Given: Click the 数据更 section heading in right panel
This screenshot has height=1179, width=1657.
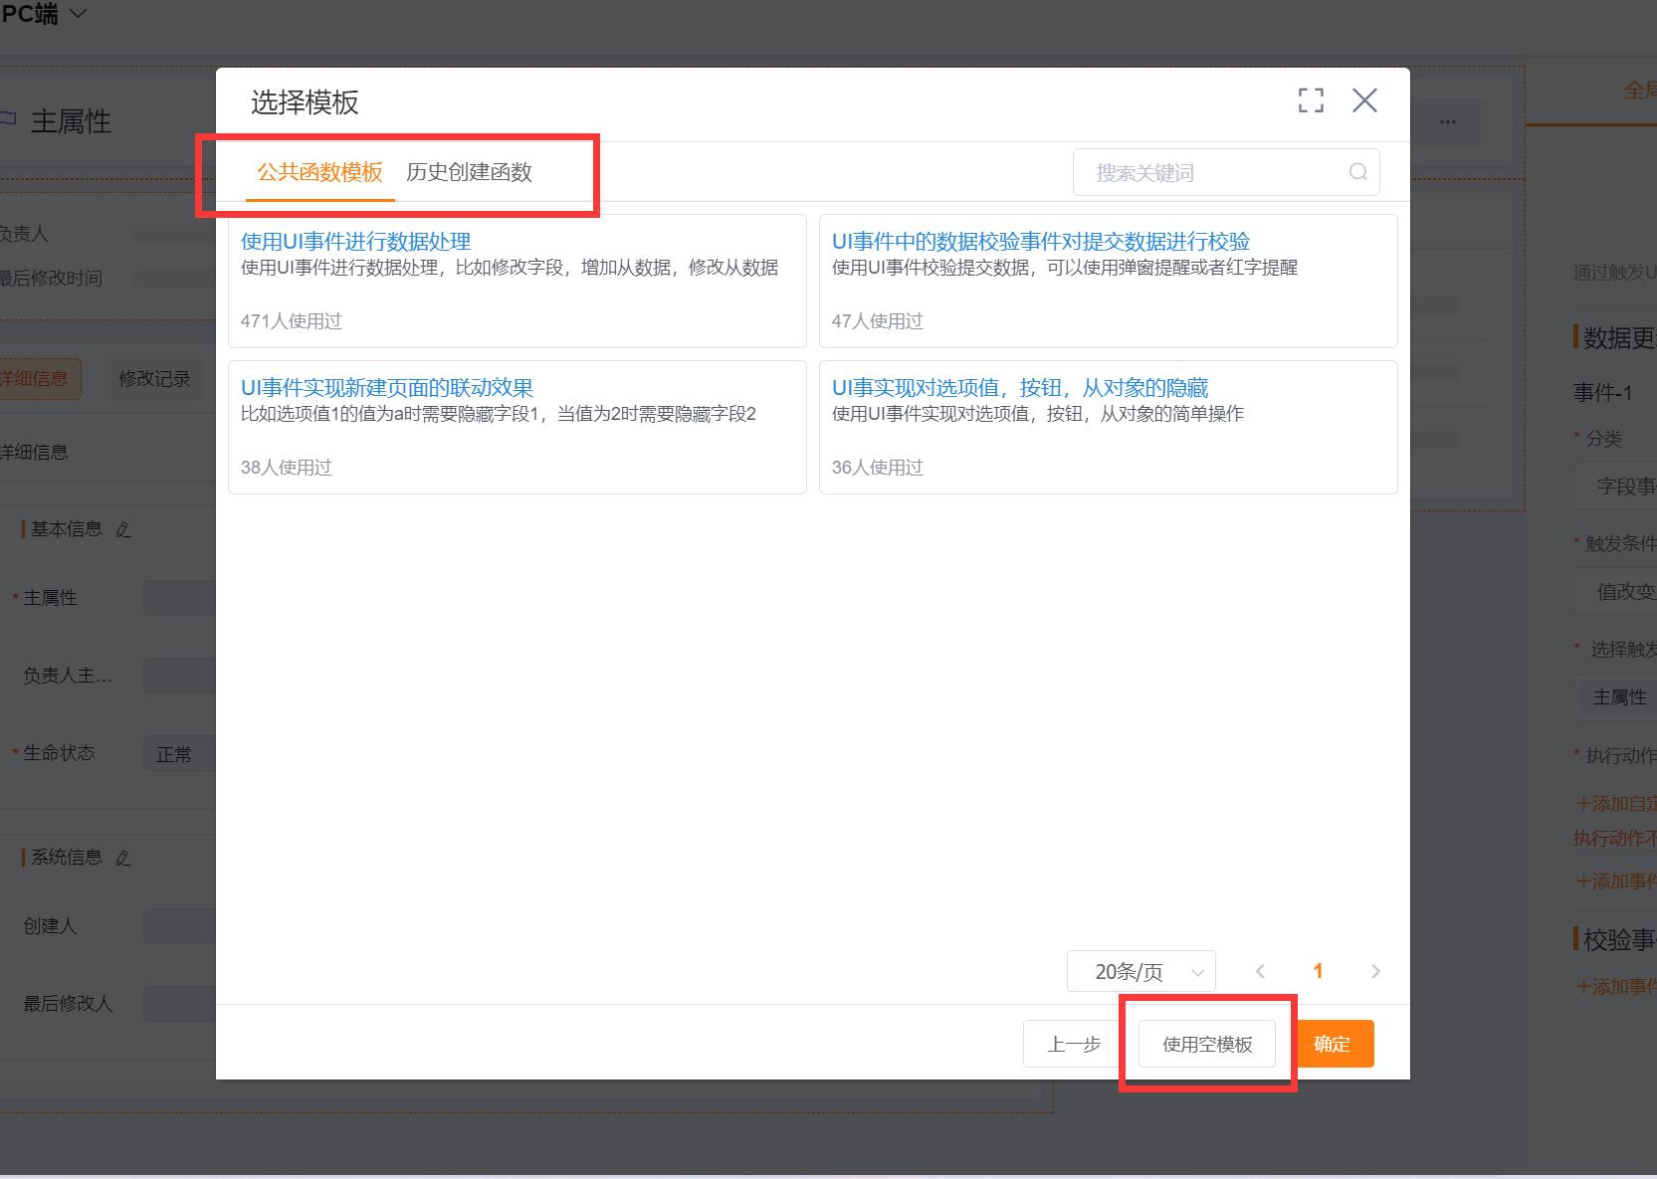Looking at the screenshot, I should tap(1618, 338).
